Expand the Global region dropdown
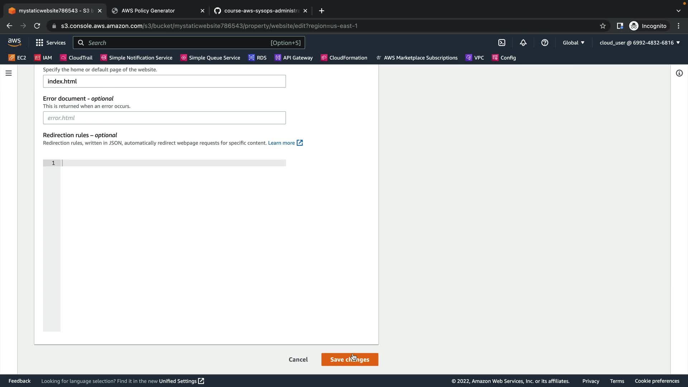Image resolution: width=688 pixels, height=387 pixels. (573, 43)
